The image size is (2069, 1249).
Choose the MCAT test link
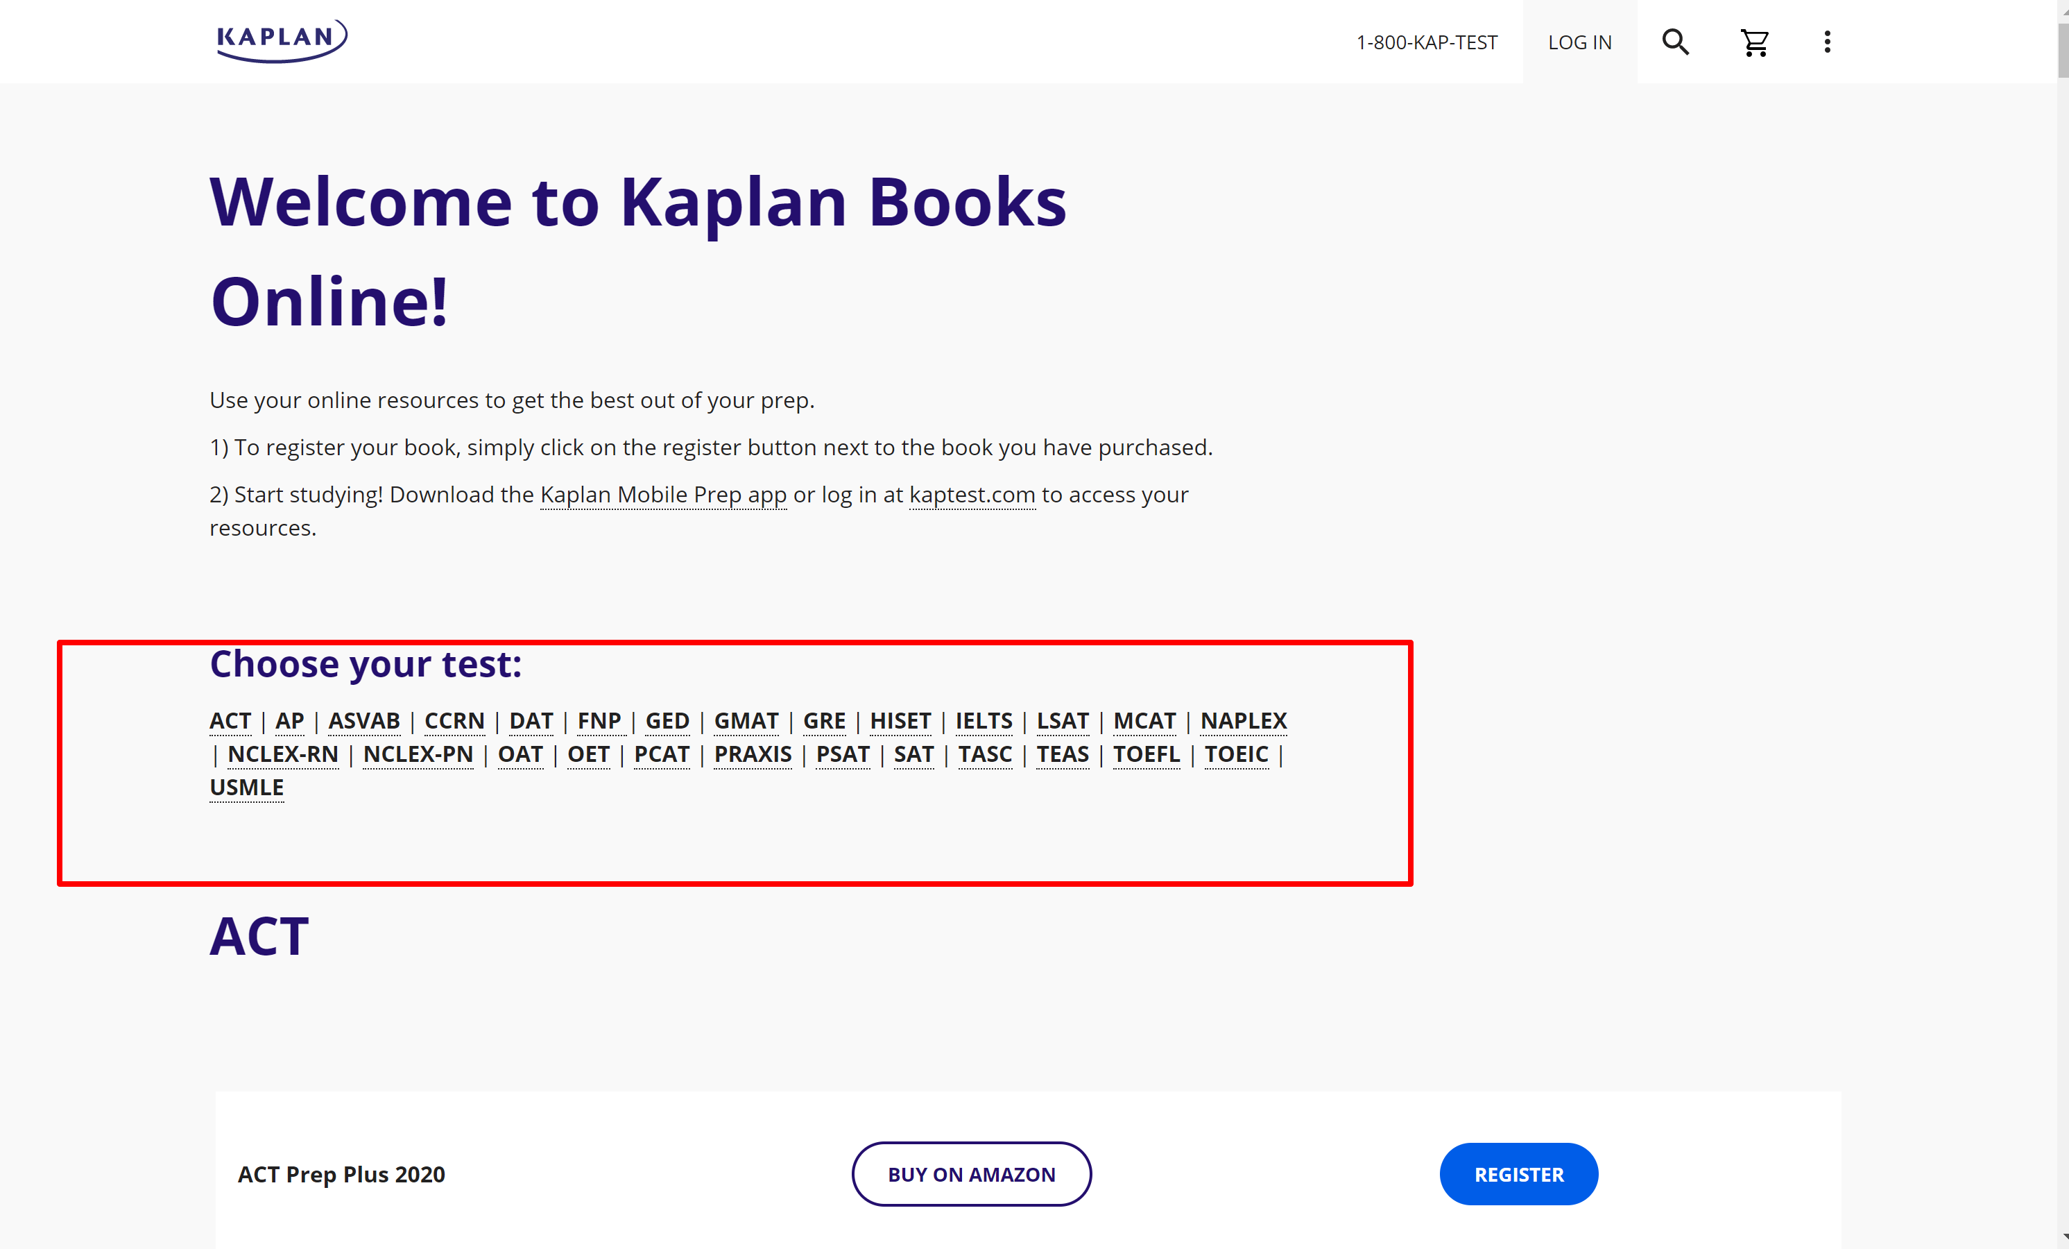pos(1144,721)
